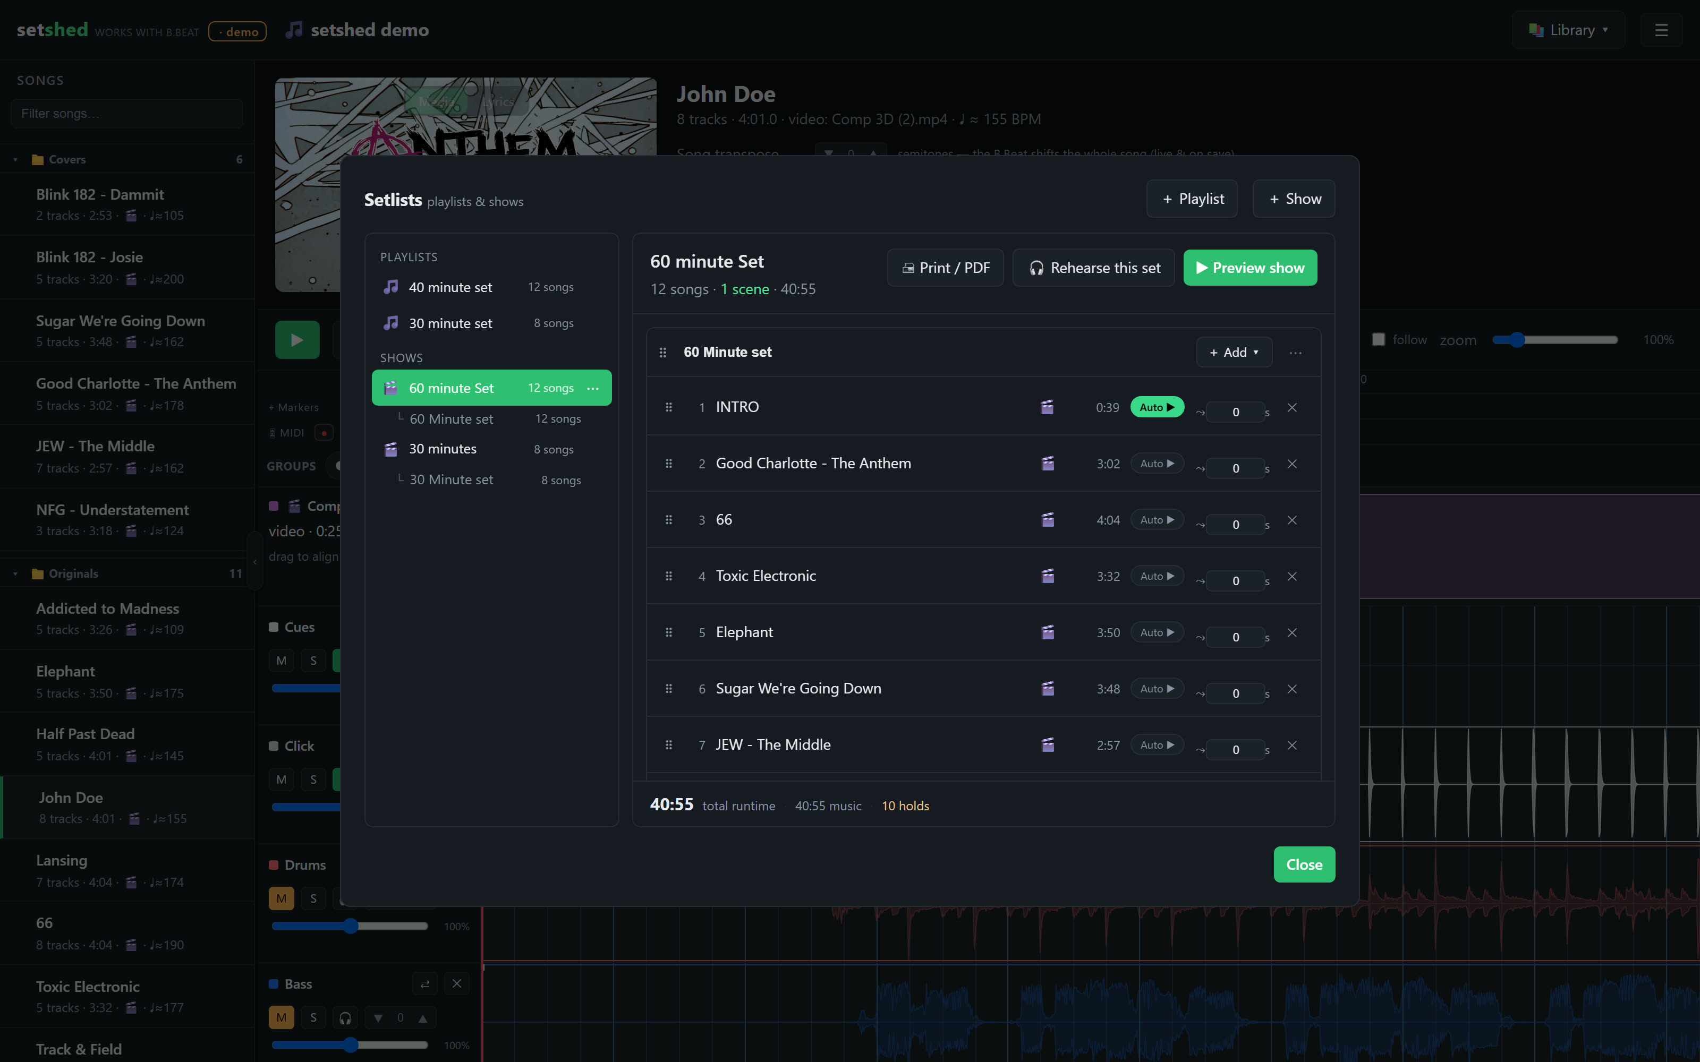1700x1062 pixels.
Task: Click Rehearse this set
Action: (1094, 268)
